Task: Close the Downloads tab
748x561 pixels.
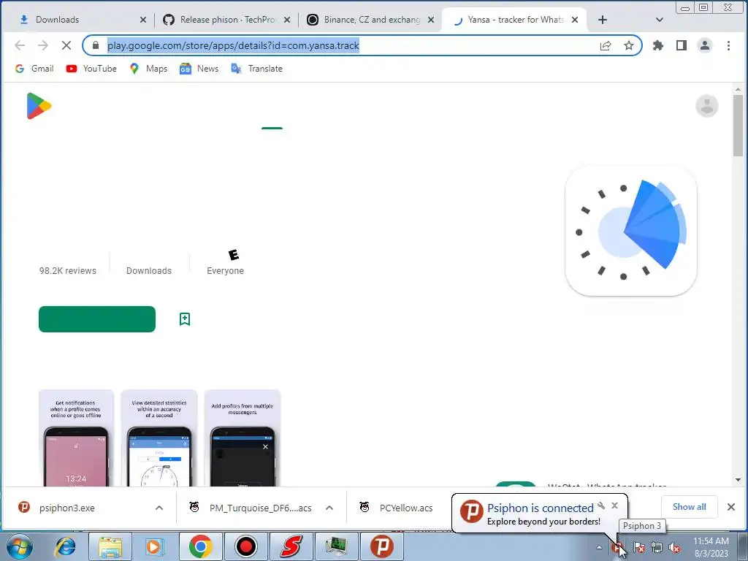Action: click(x=143, y=20)
